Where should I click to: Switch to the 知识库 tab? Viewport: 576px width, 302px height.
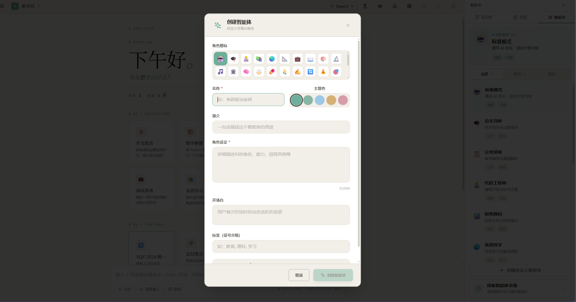point(484,17)
